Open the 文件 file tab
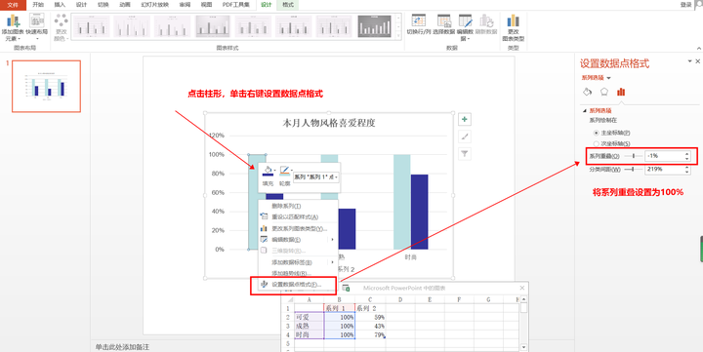 coord(13,5)
